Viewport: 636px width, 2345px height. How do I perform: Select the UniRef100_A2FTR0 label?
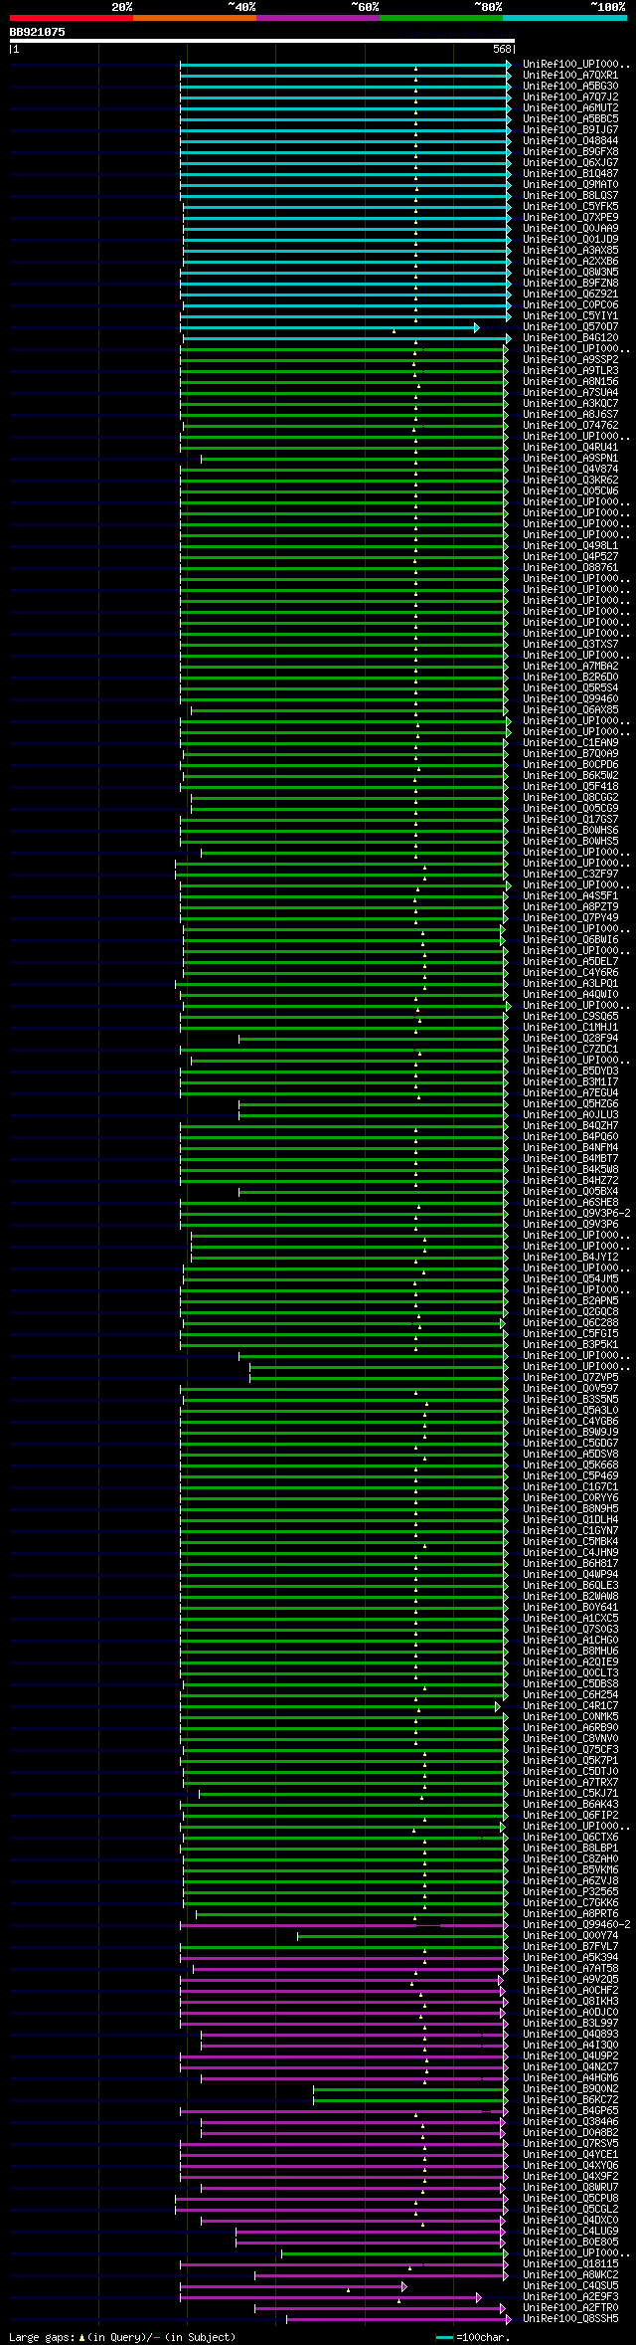570,2307
